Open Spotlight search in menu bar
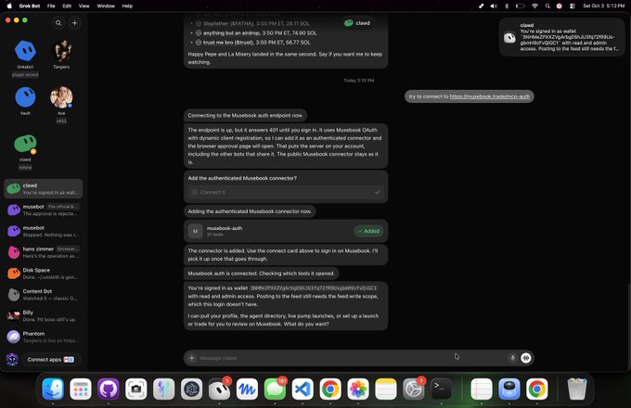The image size is (631, 408). coord(547,6)
